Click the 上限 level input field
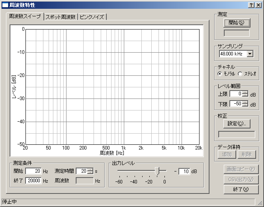The image size is (264, 207). (x=236, y=94)
